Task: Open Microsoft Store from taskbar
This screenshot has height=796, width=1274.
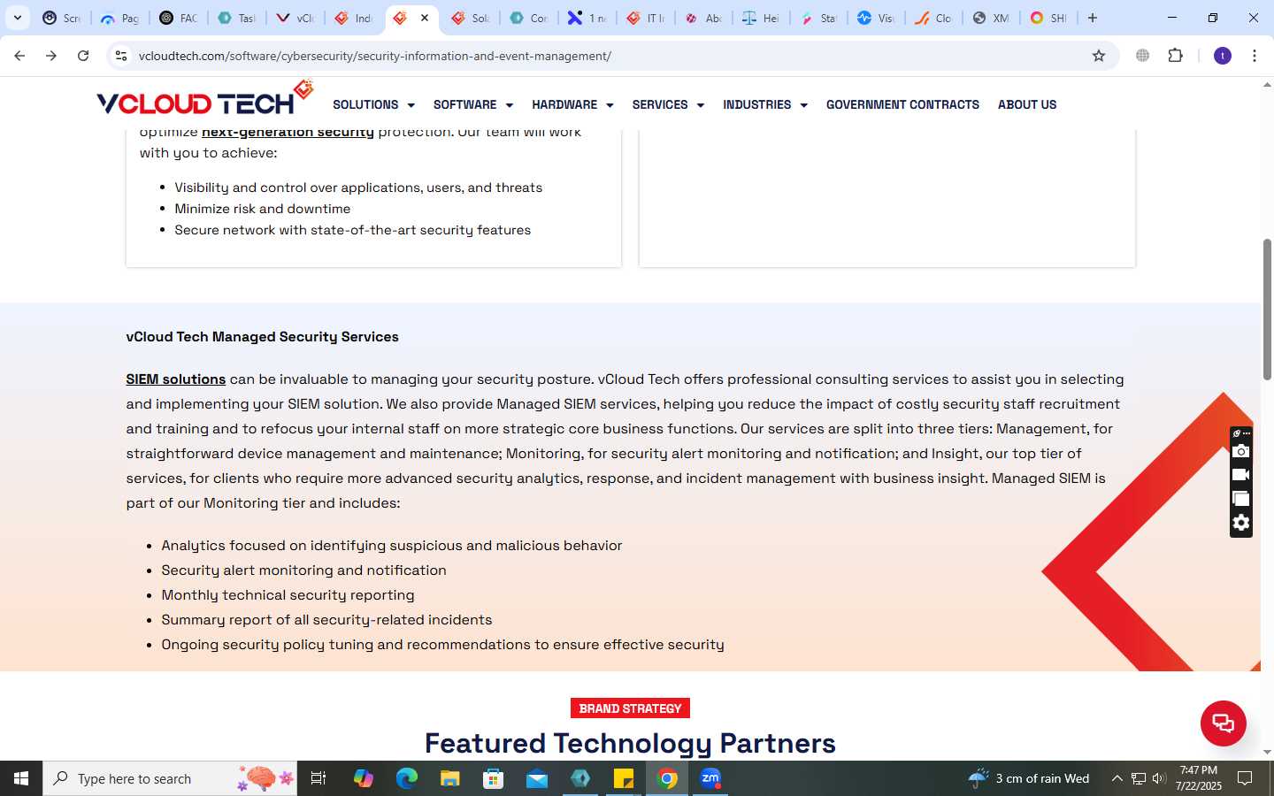Action: coord(493,778)
